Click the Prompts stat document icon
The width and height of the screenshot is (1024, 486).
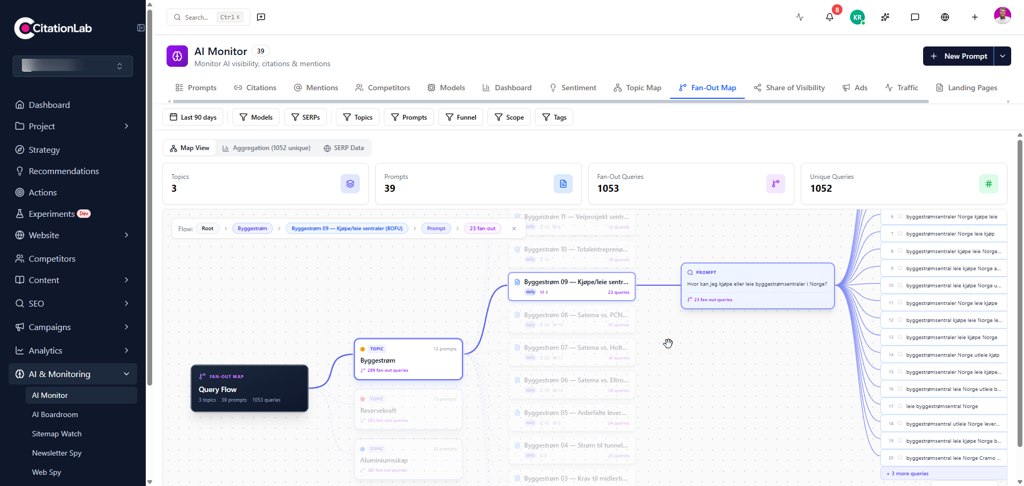click(563, 184)
